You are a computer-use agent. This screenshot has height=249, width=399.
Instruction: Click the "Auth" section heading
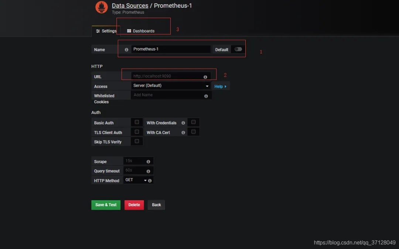(96, 113)
